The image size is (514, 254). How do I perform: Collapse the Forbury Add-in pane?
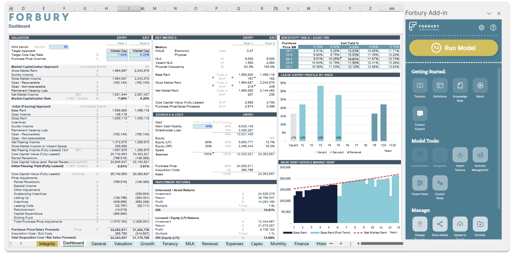(x=489, y=13)
